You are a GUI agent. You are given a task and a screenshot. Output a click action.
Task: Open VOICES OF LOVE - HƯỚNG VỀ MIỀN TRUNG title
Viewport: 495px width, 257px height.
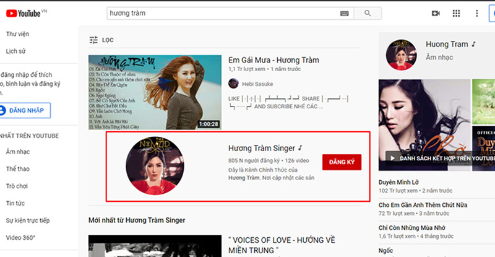[x=282, y=245]
